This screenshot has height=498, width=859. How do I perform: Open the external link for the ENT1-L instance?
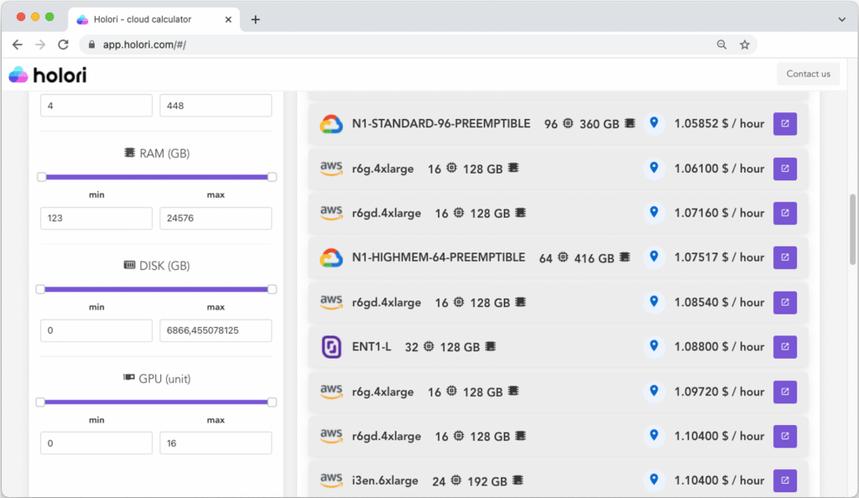pos(784,346)
